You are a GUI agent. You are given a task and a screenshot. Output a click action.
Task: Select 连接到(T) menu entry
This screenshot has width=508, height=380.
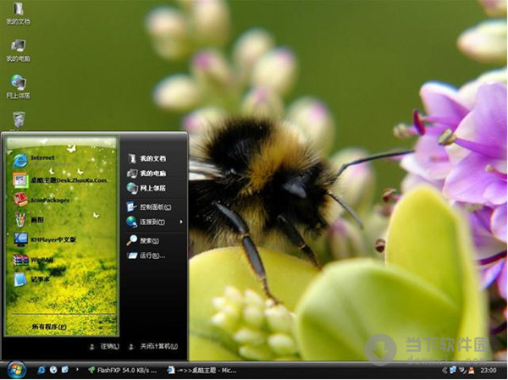(146, 222)
